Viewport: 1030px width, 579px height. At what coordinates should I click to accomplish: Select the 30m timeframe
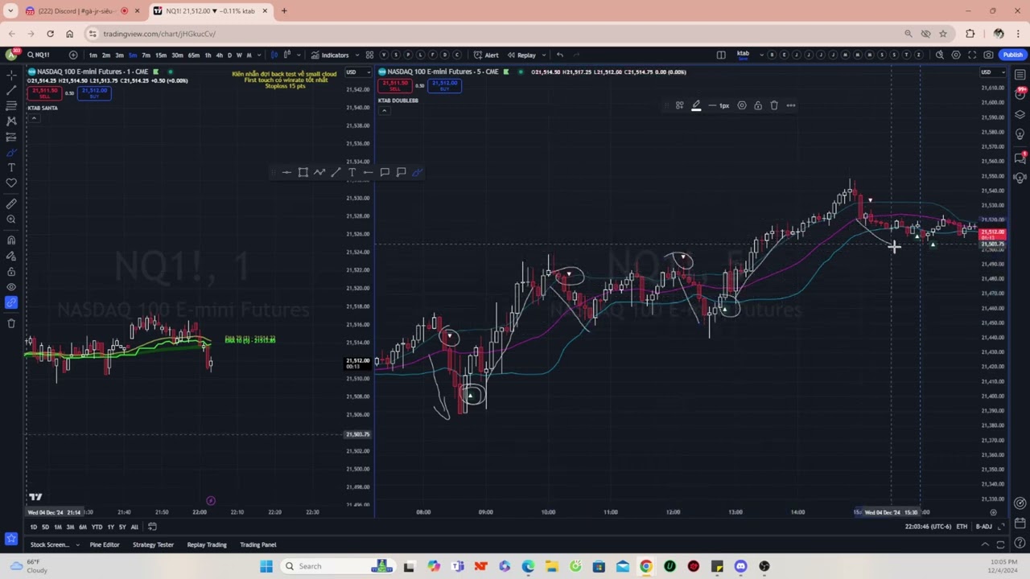[177, 55]
